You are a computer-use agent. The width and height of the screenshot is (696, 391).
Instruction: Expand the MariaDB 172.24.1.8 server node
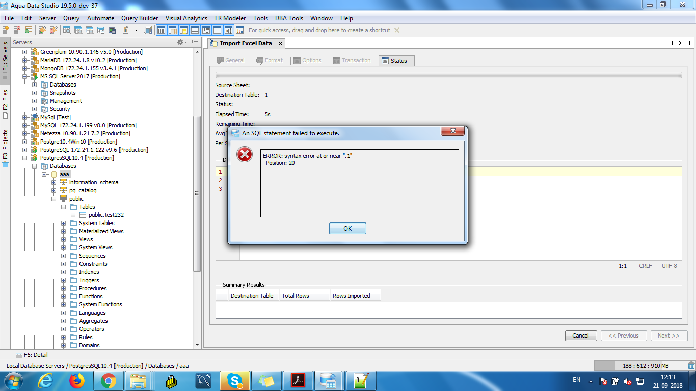24,60
